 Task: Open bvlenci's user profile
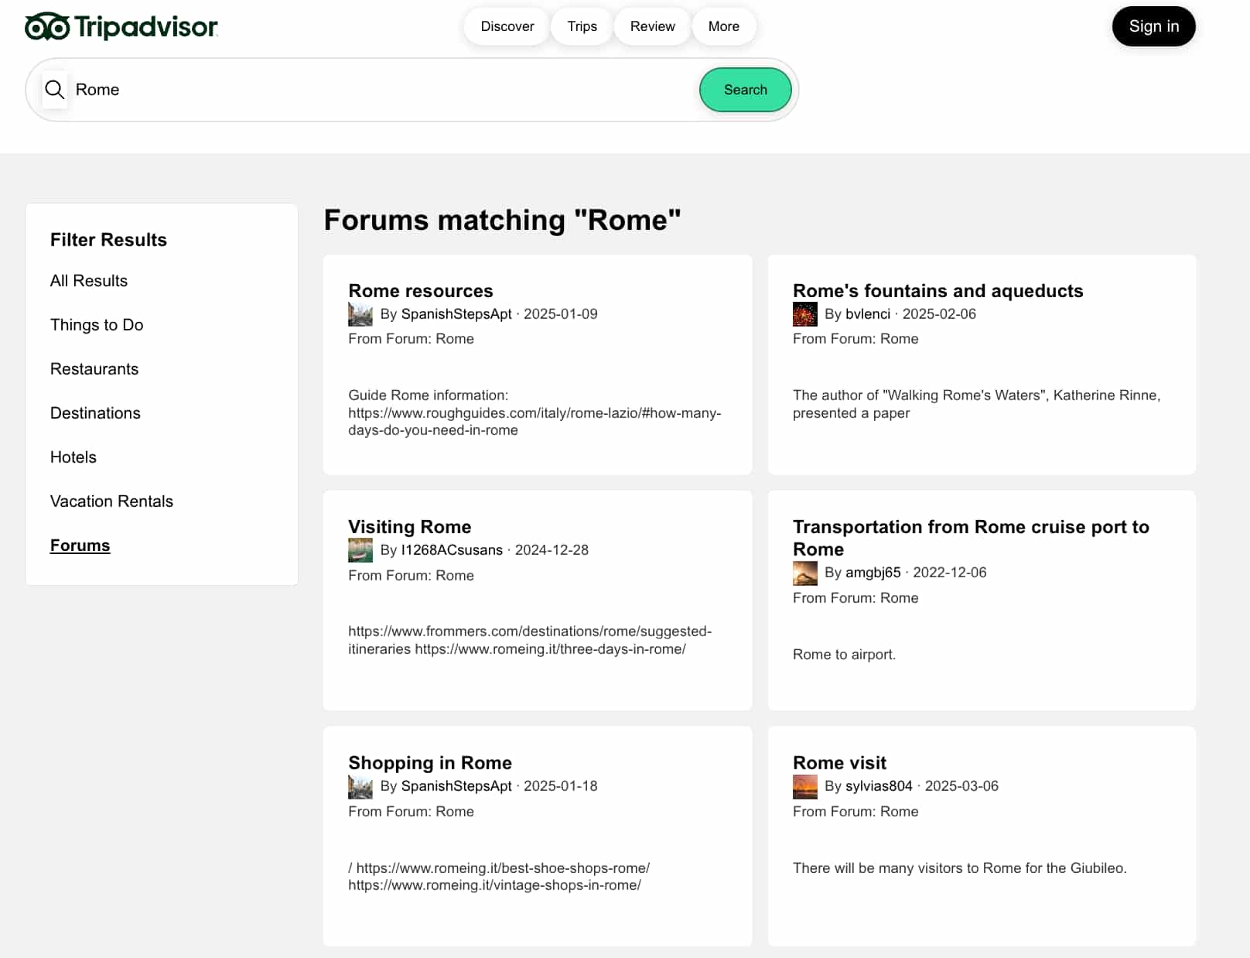tap(867, 314)
